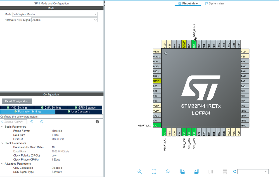Go to next parameter search result
Screen dimensions: 279x177
tap(42, 122)
